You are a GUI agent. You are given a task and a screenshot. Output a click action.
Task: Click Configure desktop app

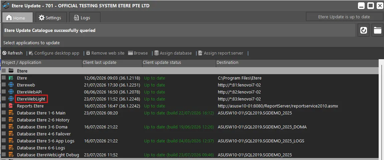(x=54, y=53)
